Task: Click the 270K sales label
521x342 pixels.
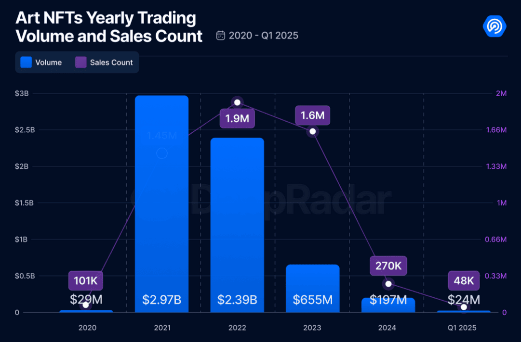Action: coord(388,266)
